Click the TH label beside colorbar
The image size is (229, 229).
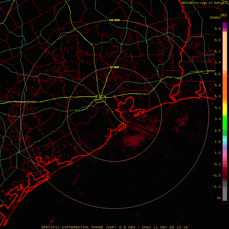click(219, 198)
